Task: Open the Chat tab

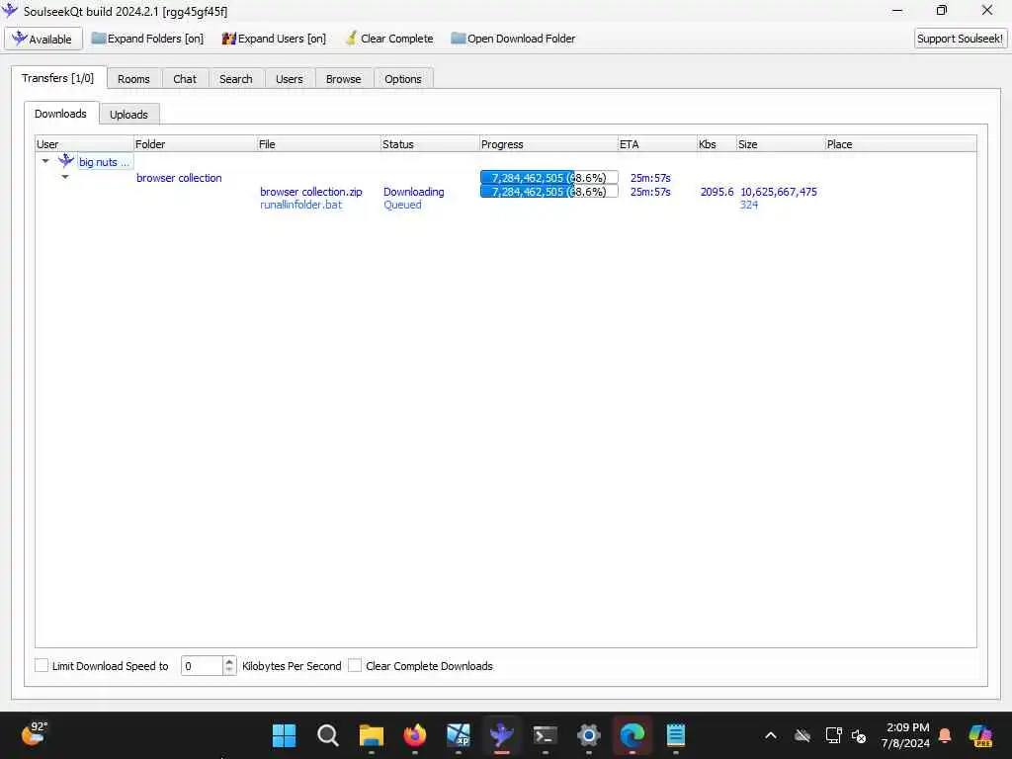Action: 185,79
